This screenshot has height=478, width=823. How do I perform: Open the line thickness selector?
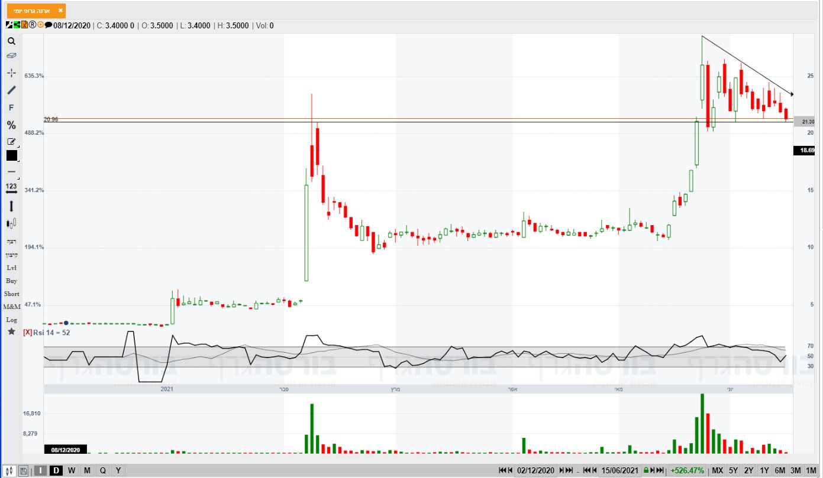click(11, 172)
